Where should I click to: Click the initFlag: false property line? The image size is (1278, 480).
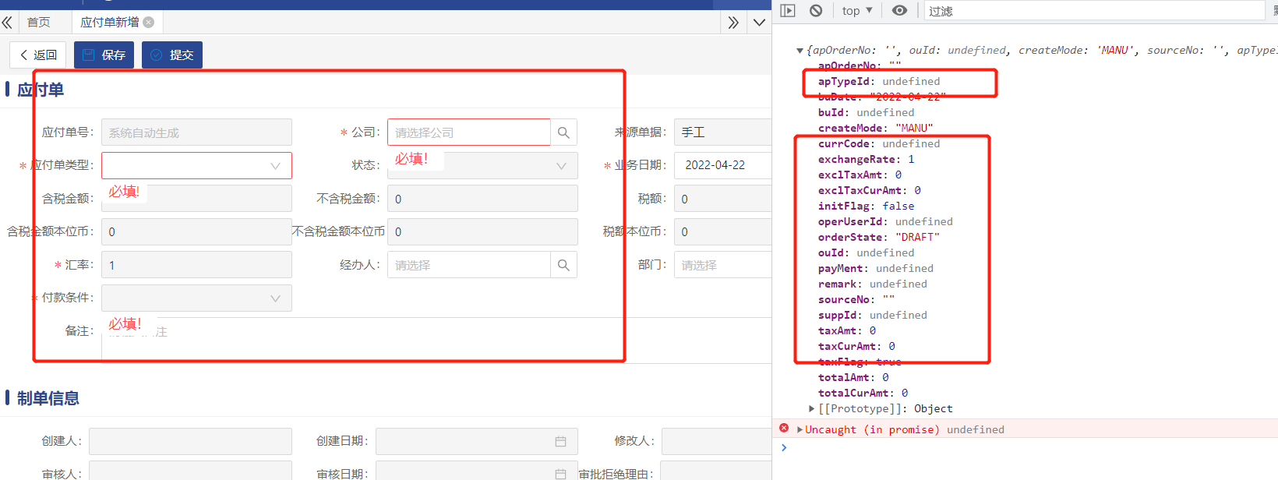pyautogui.click(x=866, y=206)
